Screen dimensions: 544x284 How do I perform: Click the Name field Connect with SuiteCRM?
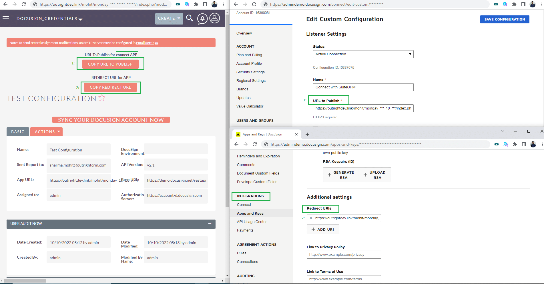(363, 87)
